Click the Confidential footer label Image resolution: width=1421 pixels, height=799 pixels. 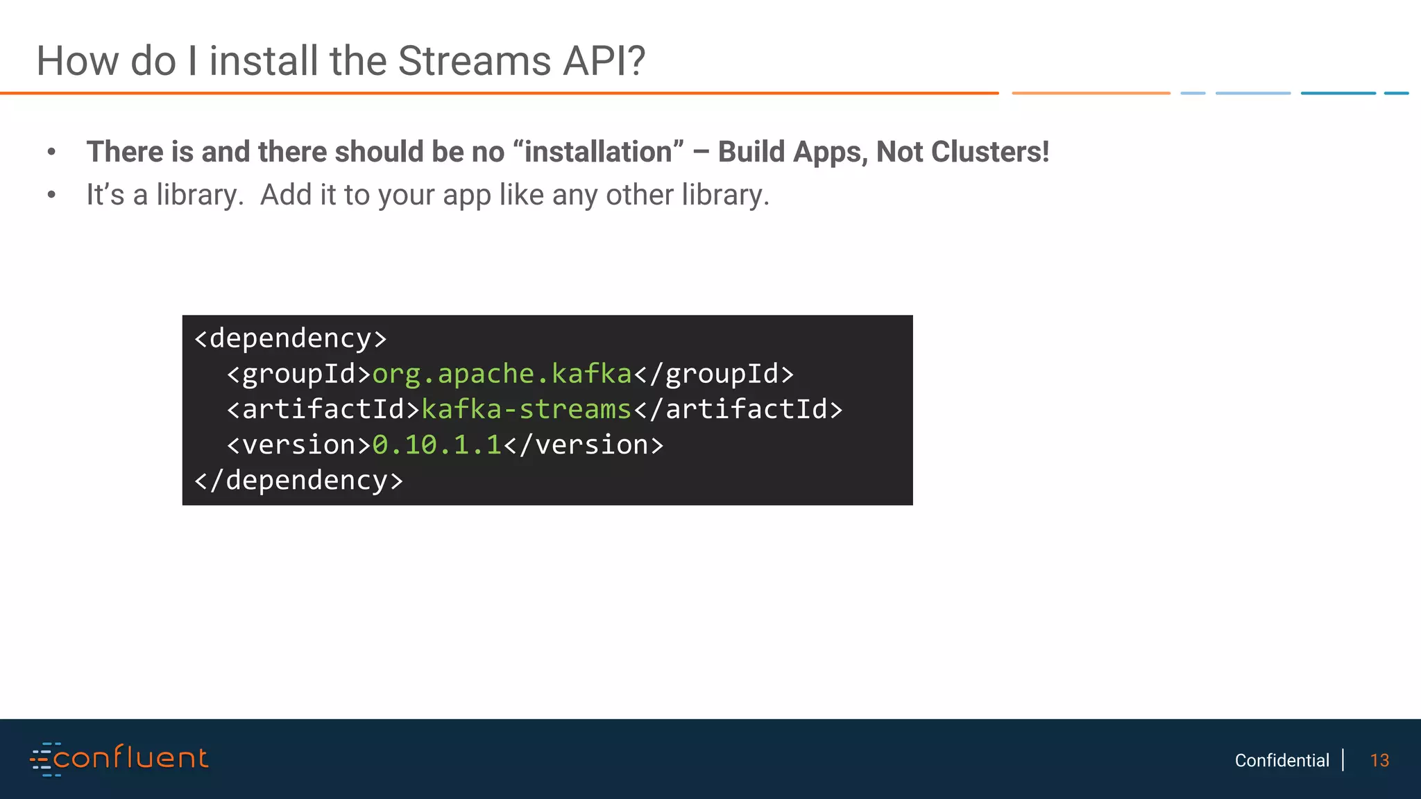1282,760
